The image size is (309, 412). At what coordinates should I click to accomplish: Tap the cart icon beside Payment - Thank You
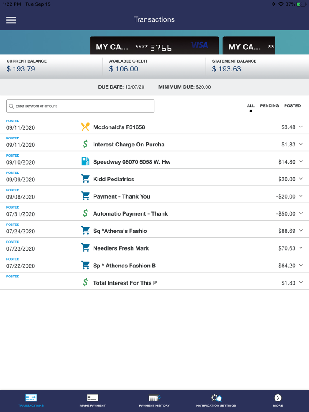point(85,196)
